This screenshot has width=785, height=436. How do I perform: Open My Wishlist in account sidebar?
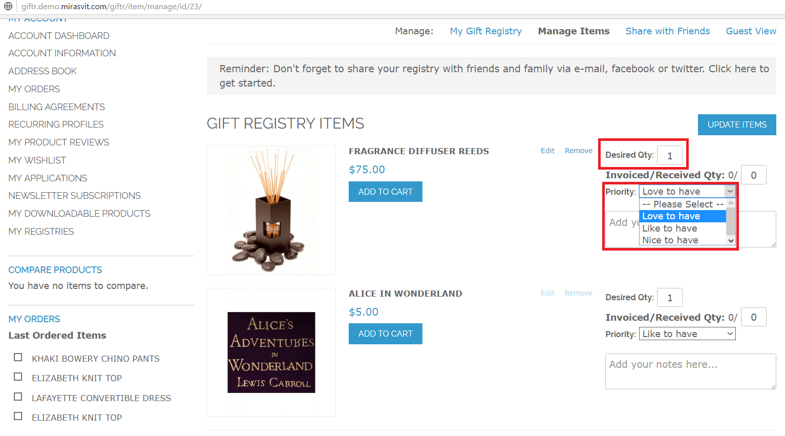37,160
